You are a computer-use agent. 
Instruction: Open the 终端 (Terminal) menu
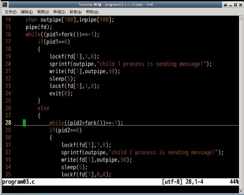tap(59, 12)
